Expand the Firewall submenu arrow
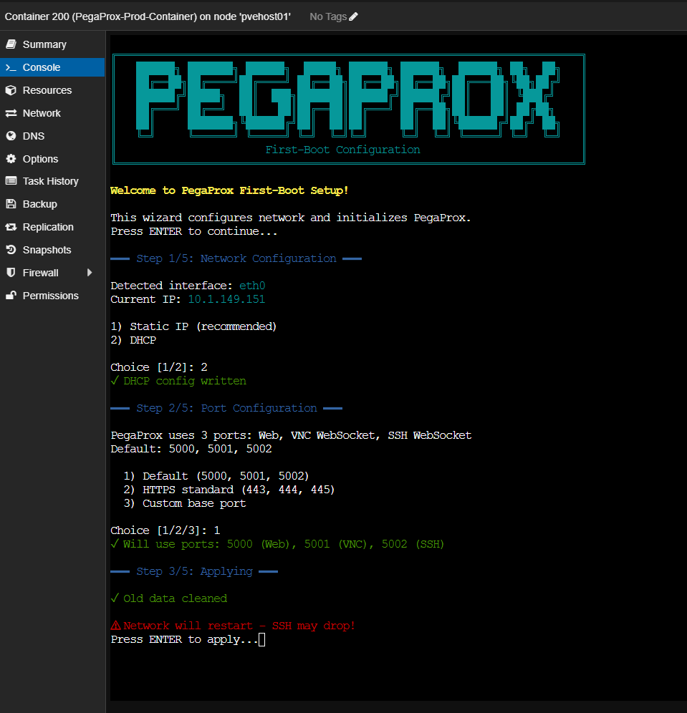The height and width of the screenshot is (713, 687). (x=90, y=273)
